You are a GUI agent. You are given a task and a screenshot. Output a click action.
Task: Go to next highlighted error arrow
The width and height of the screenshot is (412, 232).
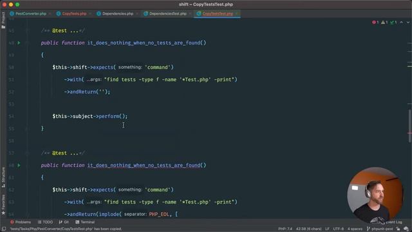(x=407, y=23)
